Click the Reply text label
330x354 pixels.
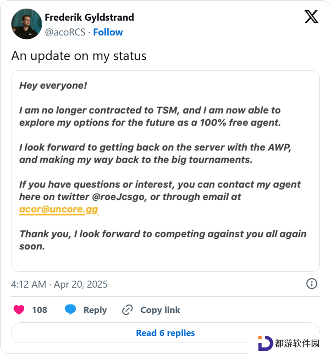point(95,310)
